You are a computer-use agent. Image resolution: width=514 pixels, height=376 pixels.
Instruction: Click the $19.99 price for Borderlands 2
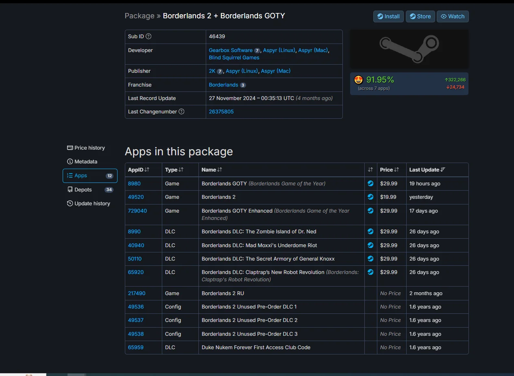(388, 197)
